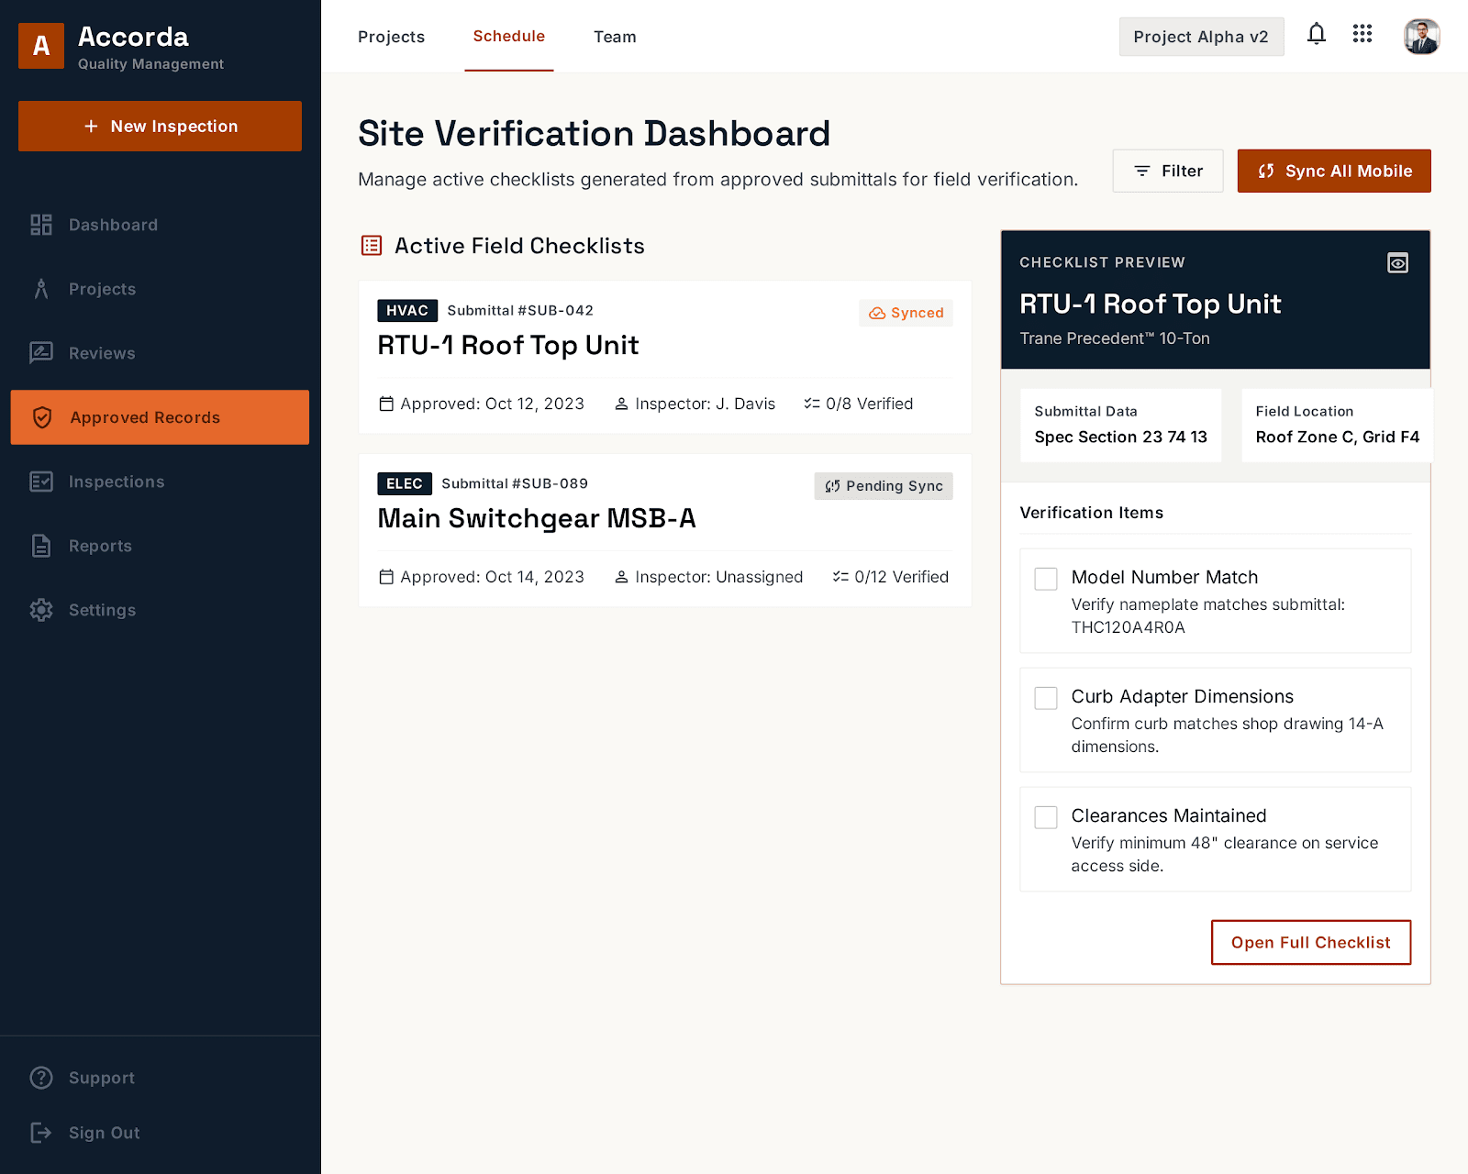Viewport: 1468px width, 1174px height.
Task: Open the user profile avatar
Action: coord(1421,37)
